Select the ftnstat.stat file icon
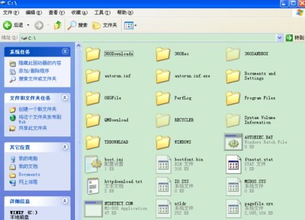The image size is (305, 220). [234, 164]
